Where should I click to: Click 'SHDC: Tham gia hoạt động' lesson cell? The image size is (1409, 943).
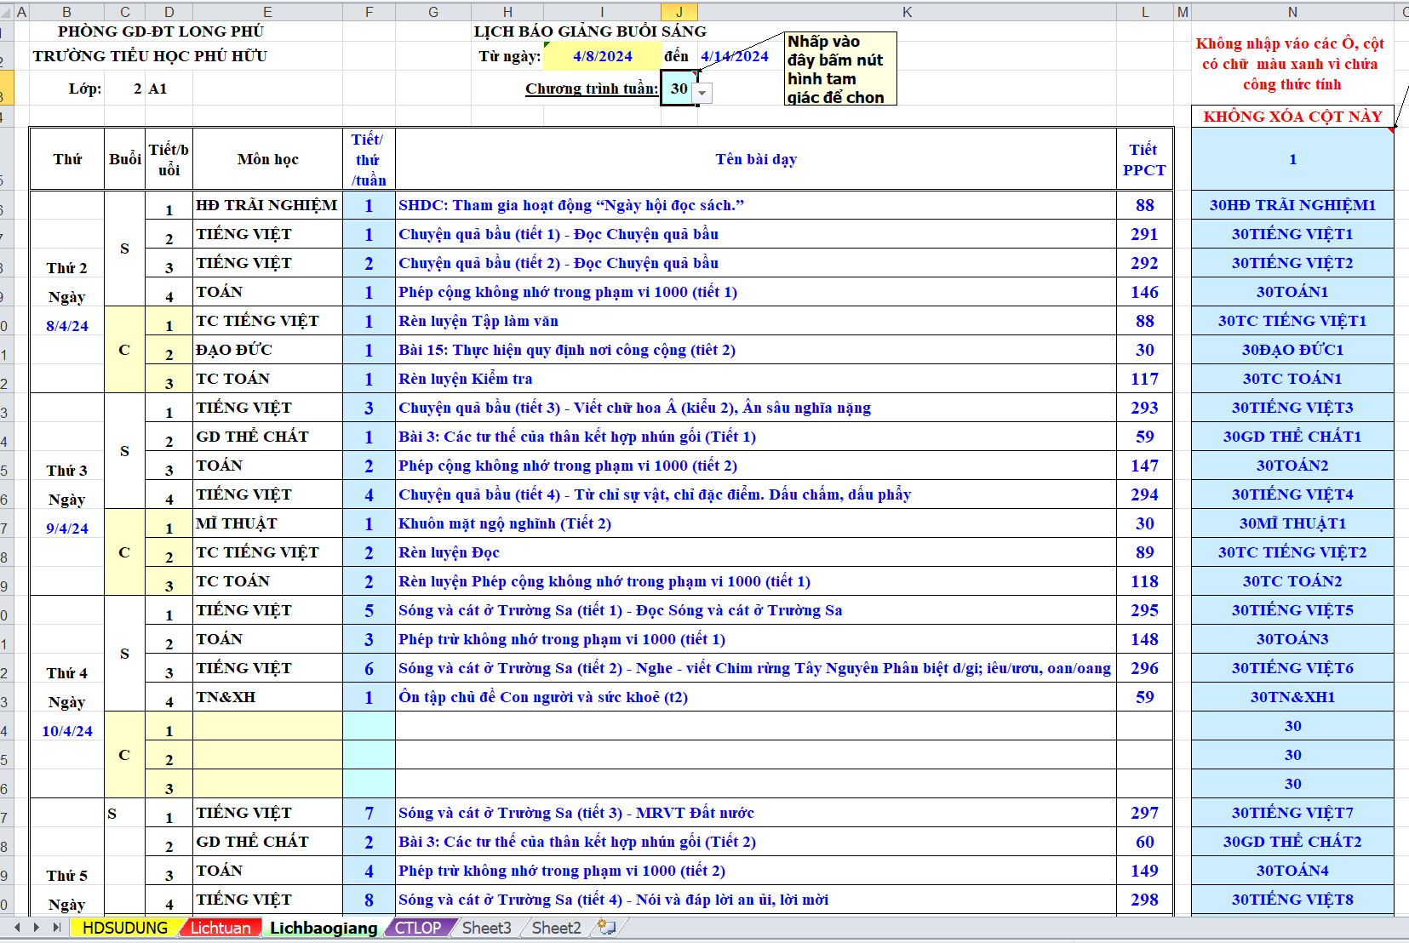click(756, 205)
